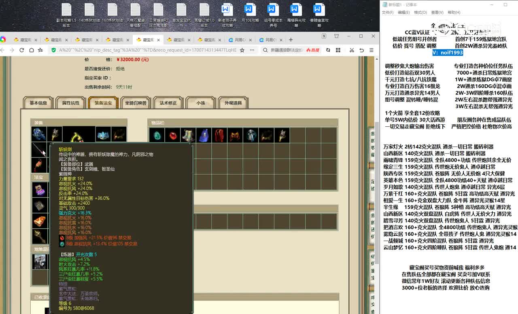Switch to the 坐骑召唤兽 tab
The image size is (518, 314).
pyautogui.click(x=136, y=103)
